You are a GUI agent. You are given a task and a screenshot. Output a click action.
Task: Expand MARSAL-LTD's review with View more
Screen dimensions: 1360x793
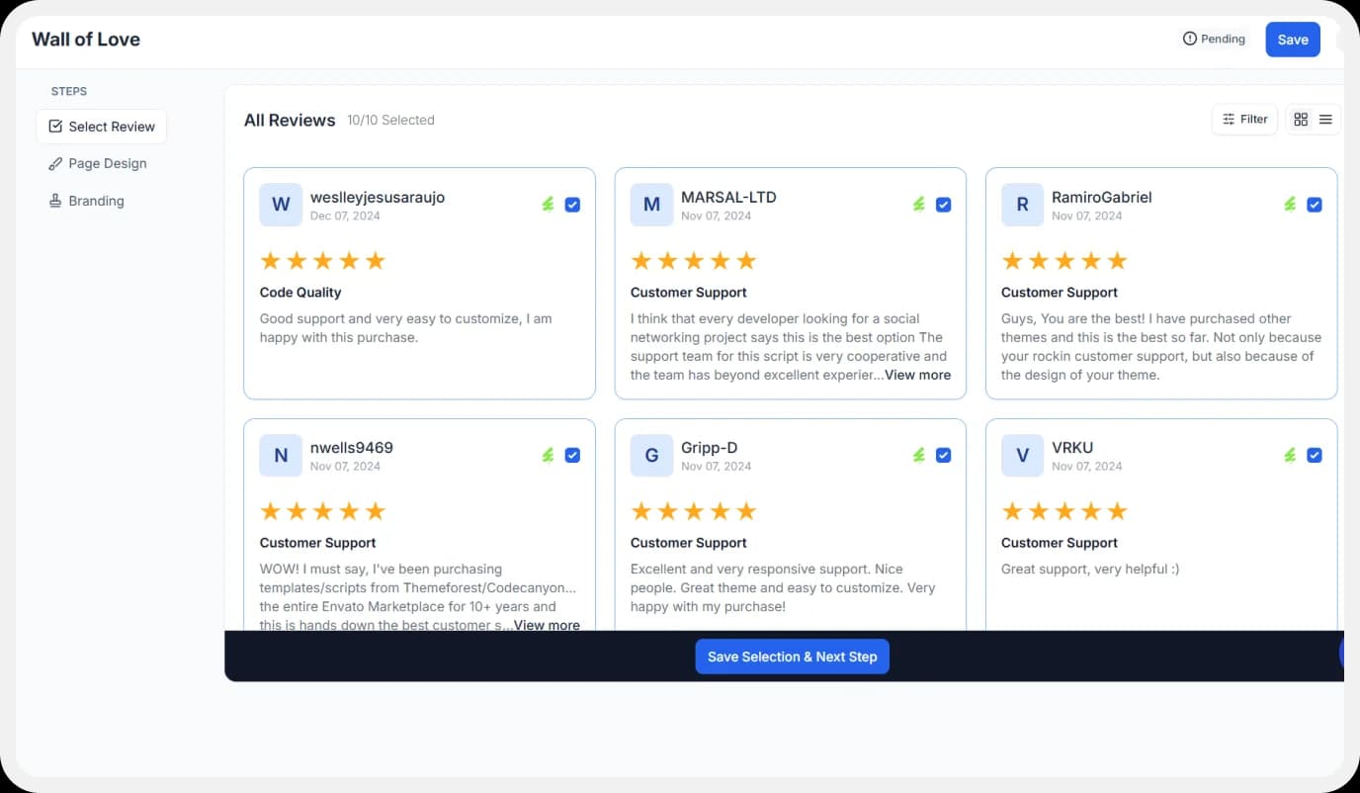(917, 375)
